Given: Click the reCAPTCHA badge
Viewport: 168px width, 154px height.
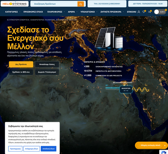Looking at the screenshot, I should (x=164, y=152).
